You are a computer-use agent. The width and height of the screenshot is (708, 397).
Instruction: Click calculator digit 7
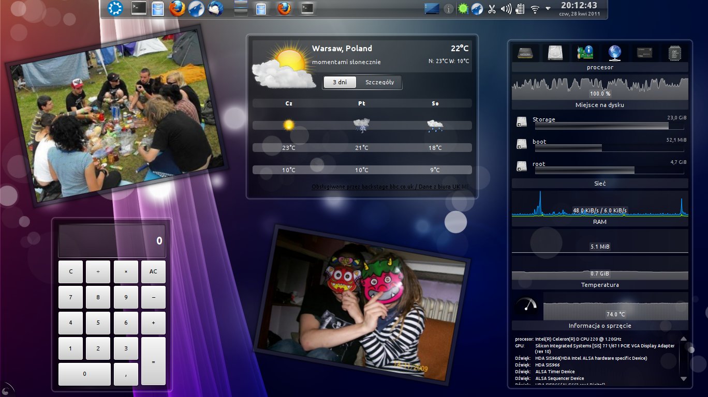[x=71, y=297]
